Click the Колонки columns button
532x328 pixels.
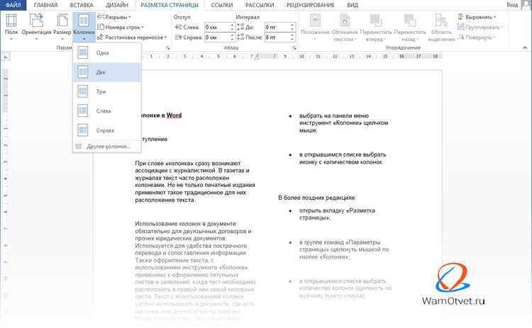click(x=84, y=26)
